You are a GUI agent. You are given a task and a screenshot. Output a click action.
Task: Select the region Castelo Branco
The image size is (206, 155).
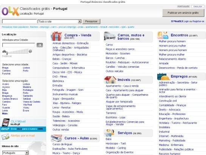click(x=10, y=99)
